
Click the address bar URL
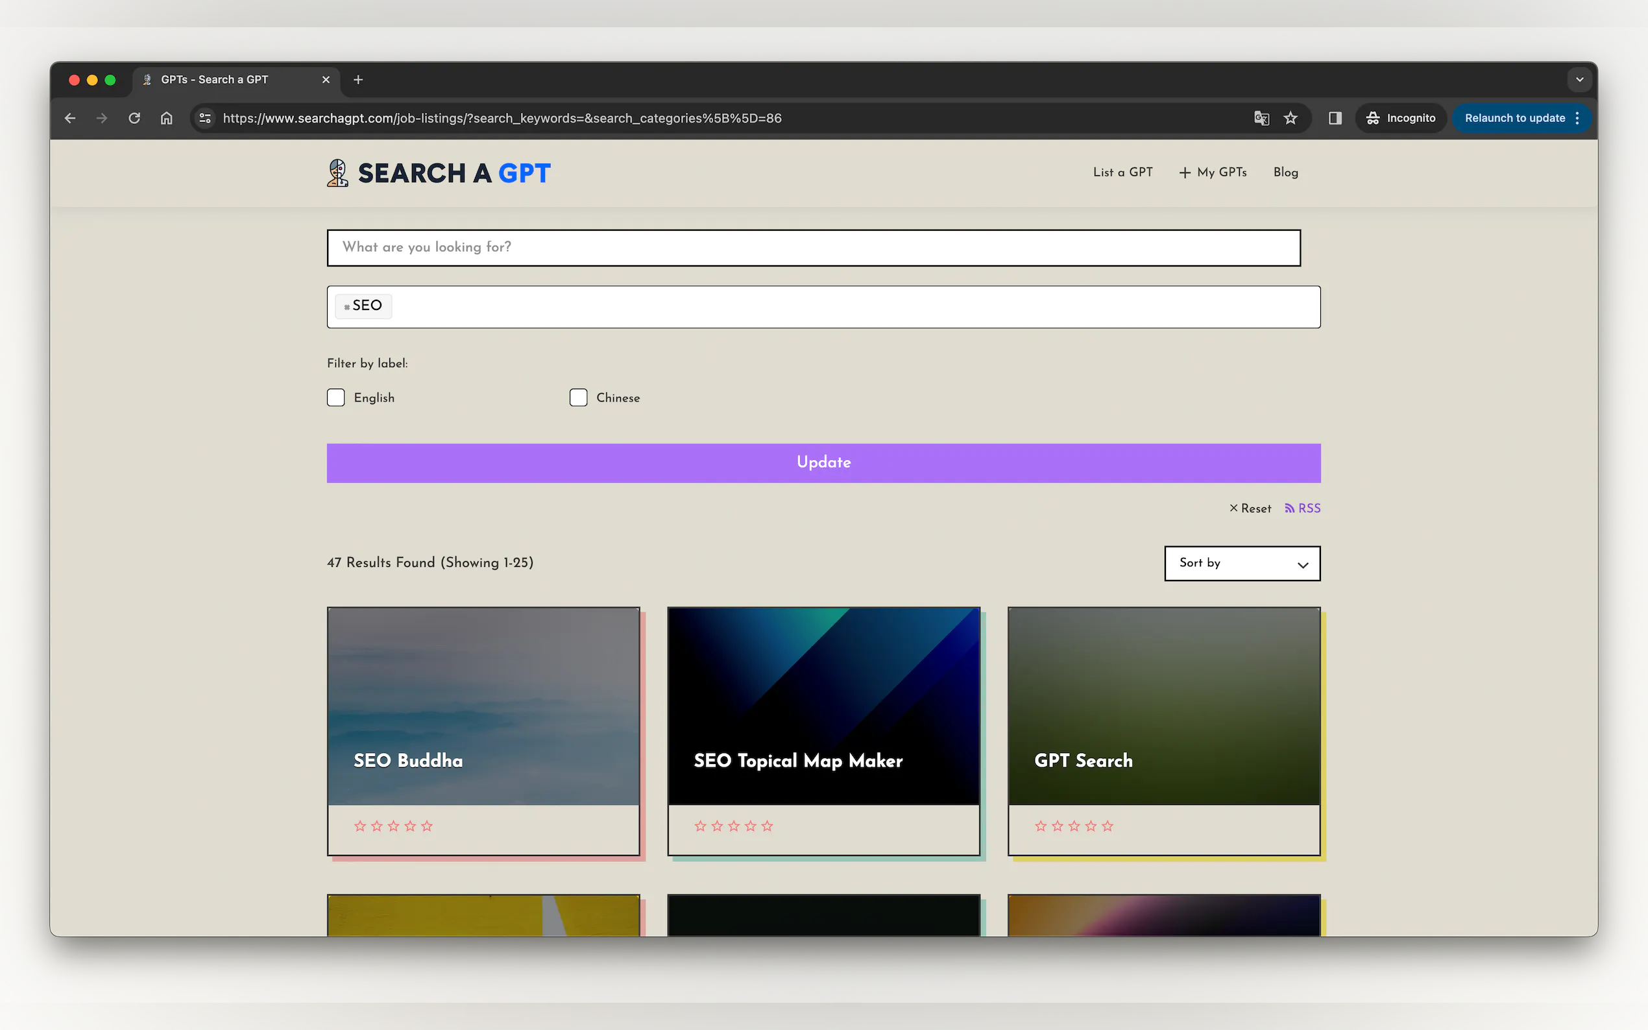pos(502,118)
